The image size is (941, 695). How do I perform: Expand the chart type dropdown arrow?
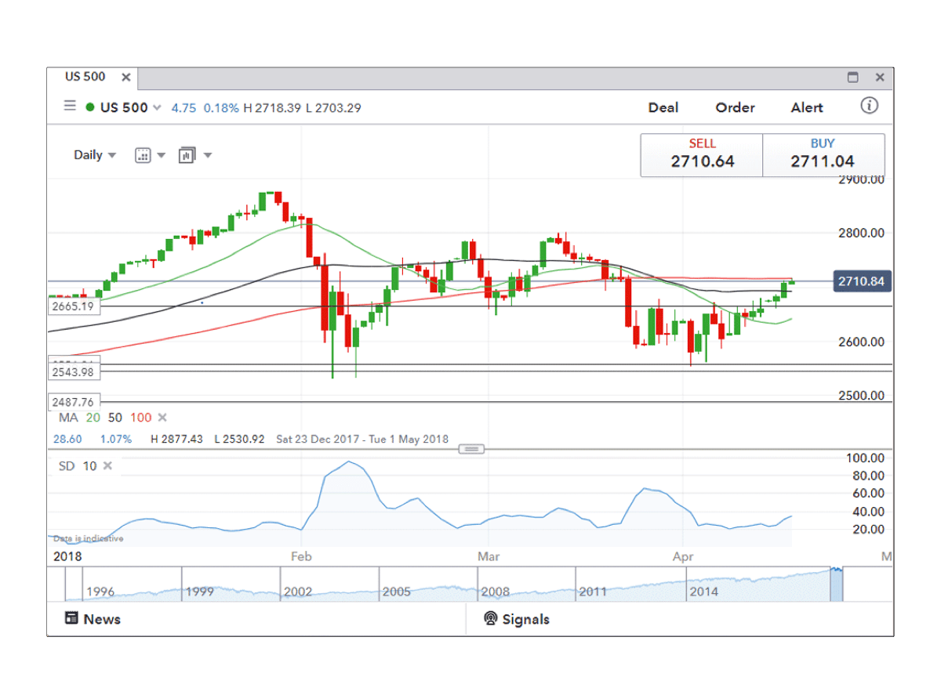click(x=208, y=155)
